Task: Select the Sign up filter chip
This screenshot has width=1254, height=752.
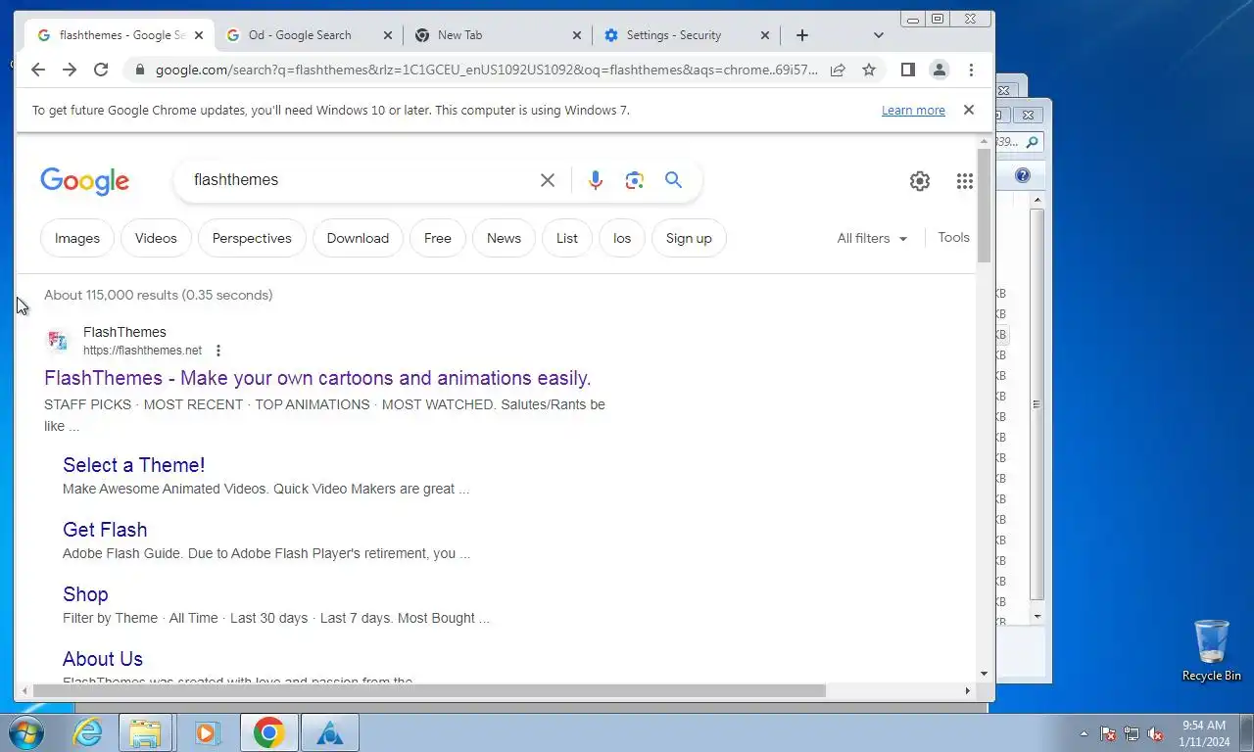Action: pyautogui.click(x=689, y=238)
